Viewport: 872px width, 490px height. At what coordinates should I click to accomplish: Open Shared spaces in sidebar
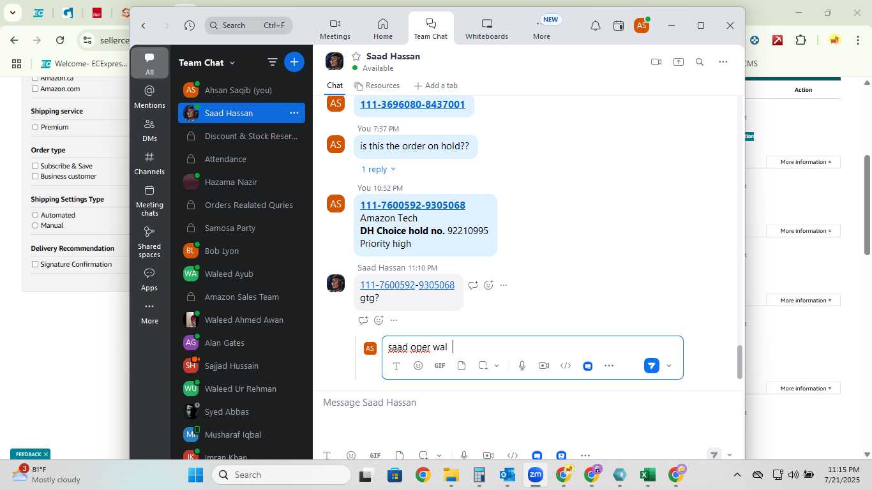149,242
